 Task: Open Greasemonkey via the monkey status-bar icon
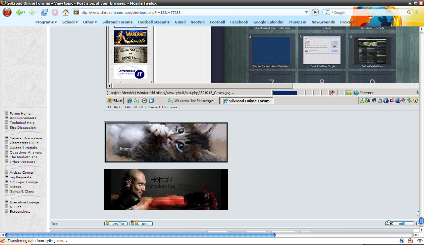(x=410, y=241)
